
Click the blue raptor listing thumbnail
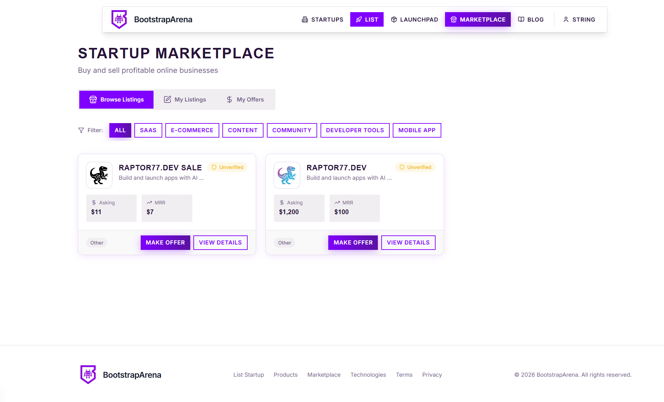coord(286,175)
